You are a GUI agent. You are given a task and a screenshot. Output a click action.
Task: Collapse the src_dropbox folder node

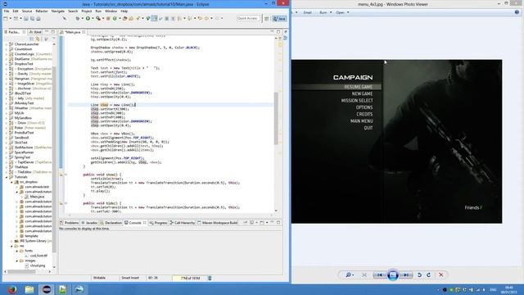[x=11, y=182]
